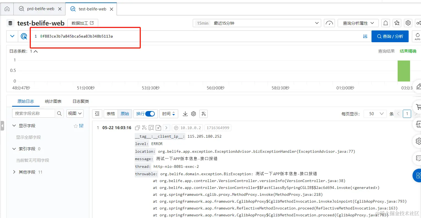Open the 统计图表 tab
The height and width of the screenshot is (218, 421).
point(53,101)
